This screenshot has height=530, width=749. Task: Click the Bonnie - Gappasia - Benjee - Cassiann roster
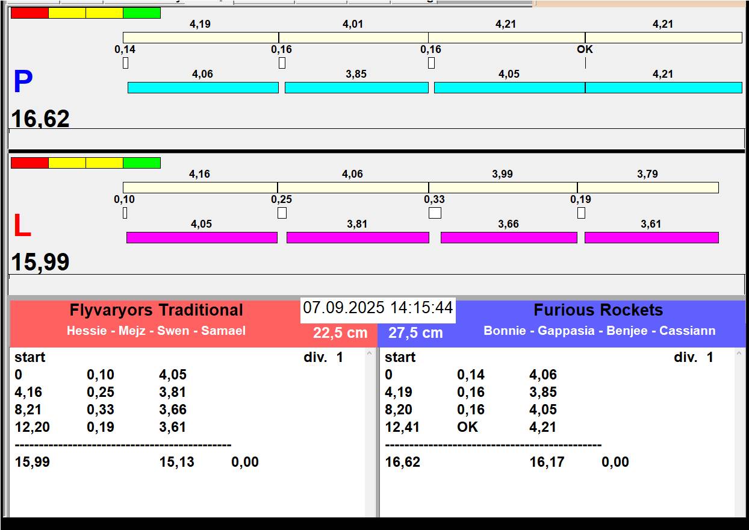tap(599, 331)
